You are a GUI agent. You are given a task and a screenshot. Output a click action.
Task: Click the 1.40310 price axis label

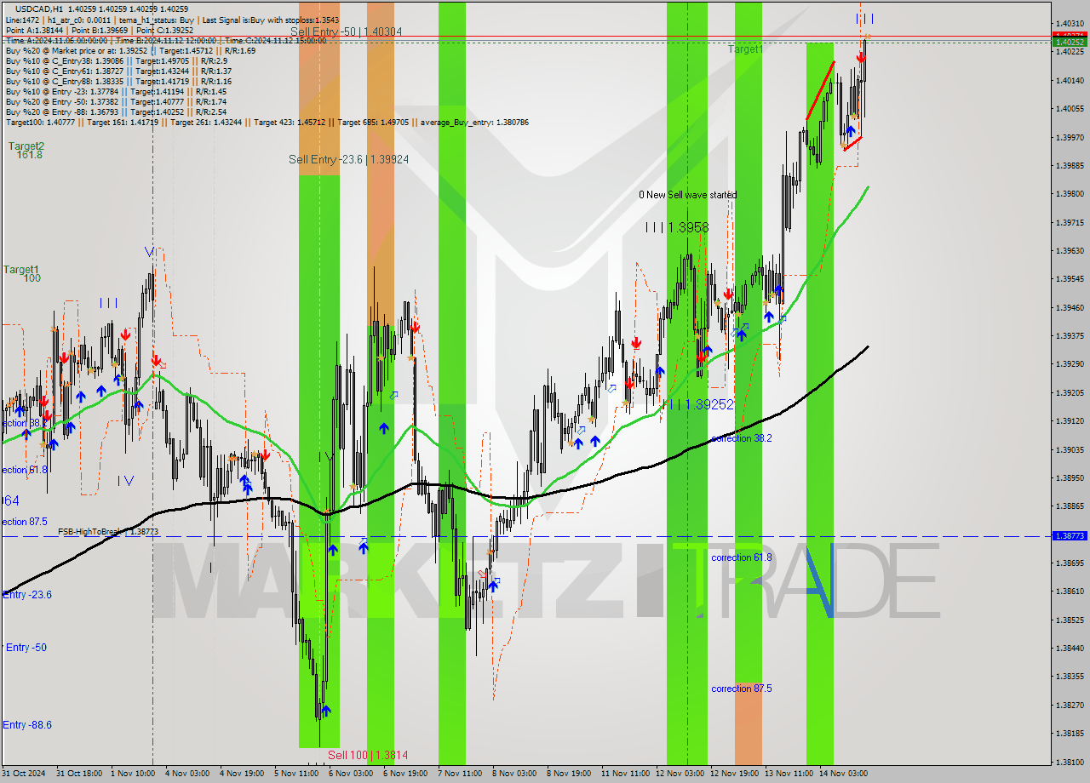[1070, 24]
